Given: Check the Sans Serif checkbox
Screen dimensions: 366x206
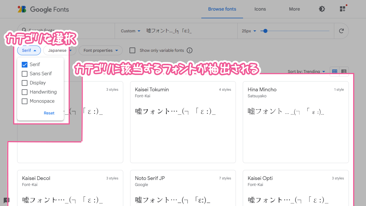Looking at the screenshot, I should point(25,74).
